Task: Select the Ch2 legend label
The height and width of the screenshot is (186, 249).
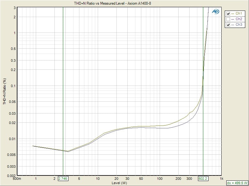Action: 239,19
